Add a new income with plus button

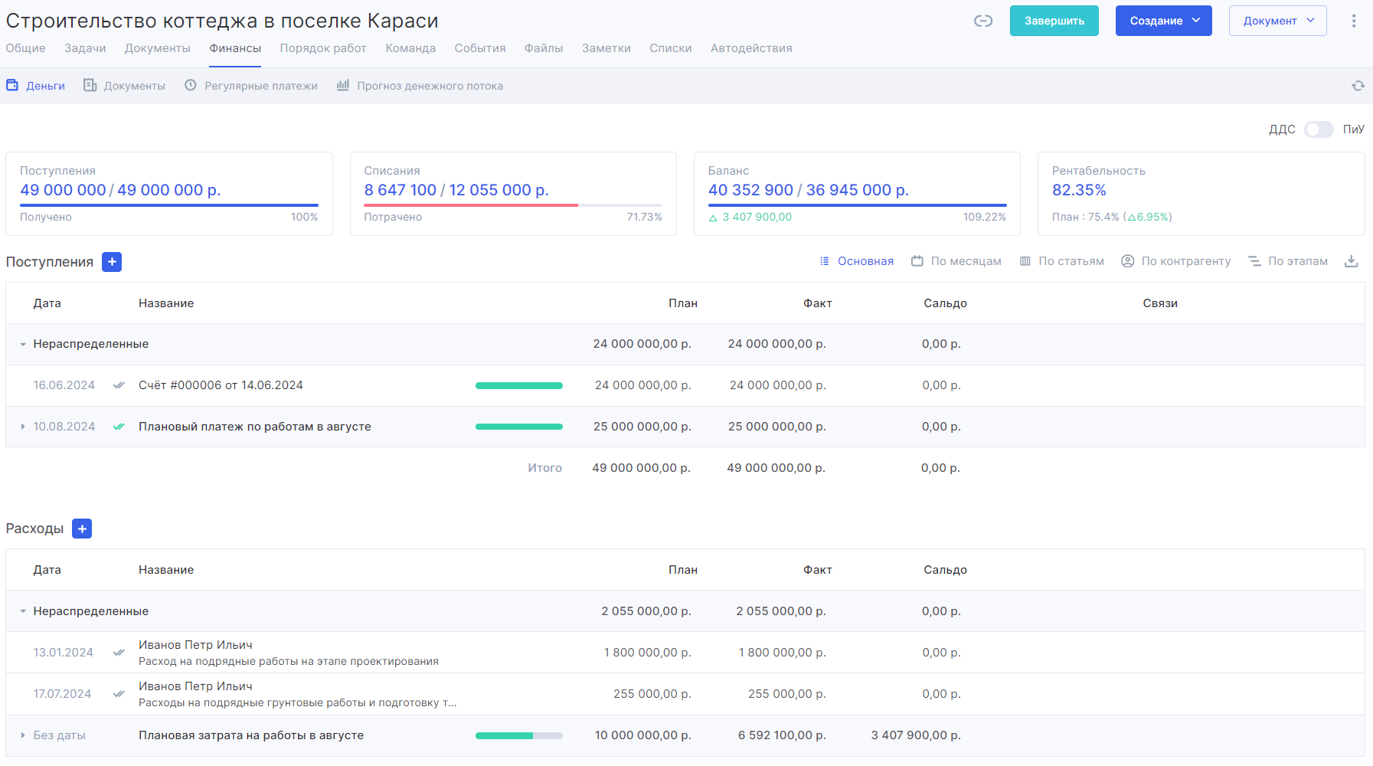(112, 262)
